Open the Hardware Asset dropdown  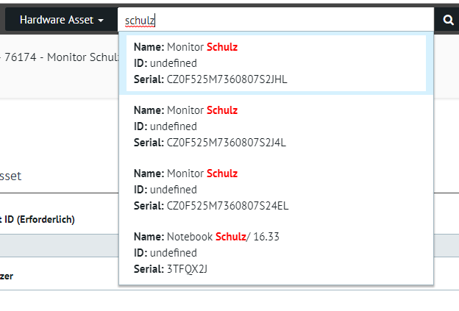click(x=62, y=20)
